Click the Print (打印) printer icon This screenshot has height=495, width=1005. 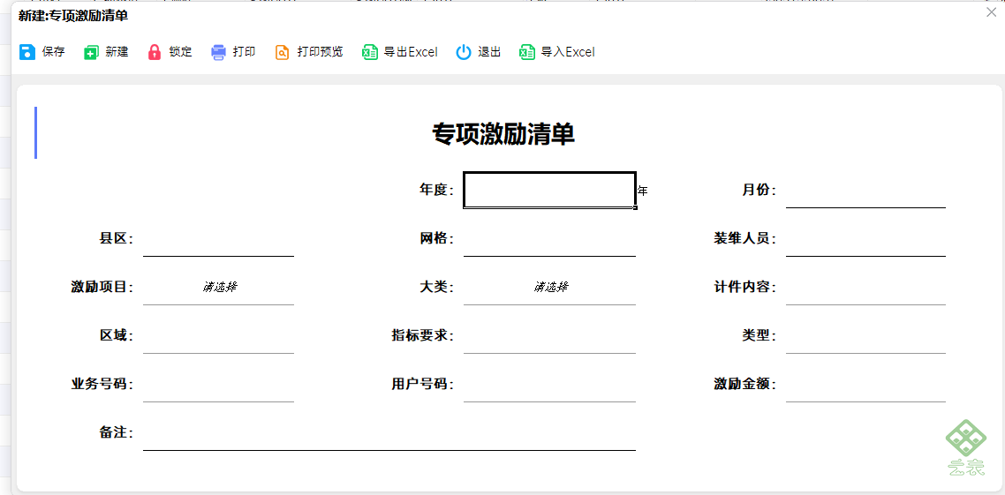click(218, 52)
